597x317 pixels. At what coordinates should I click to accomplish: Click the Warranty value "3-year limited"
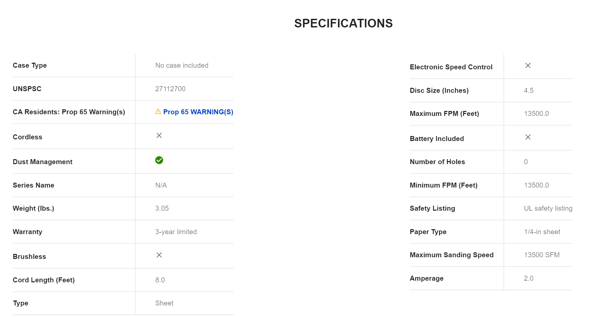[176, 232]
